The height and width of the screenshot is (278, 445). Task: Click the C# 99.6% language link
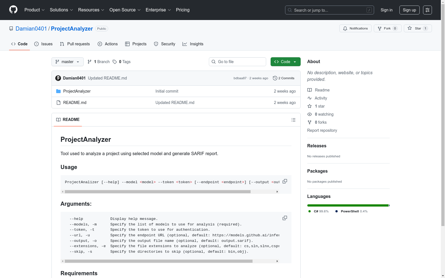[318, 211]
